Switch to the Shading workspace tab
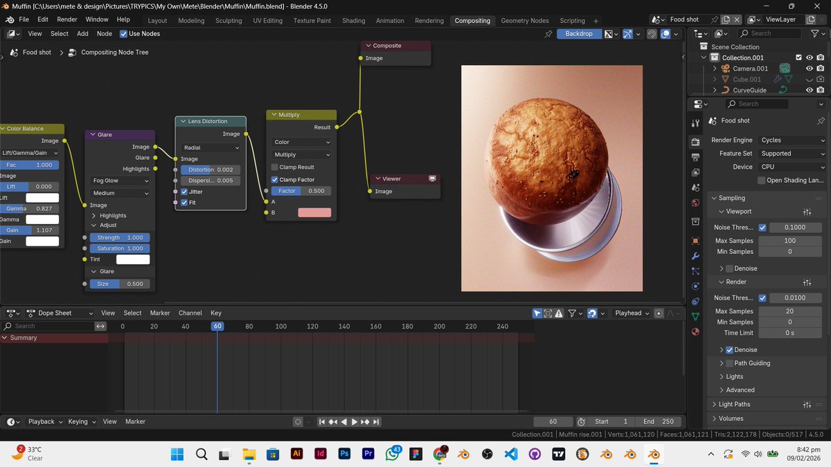This screenshot has width=831, height=467. pos(353,21)
